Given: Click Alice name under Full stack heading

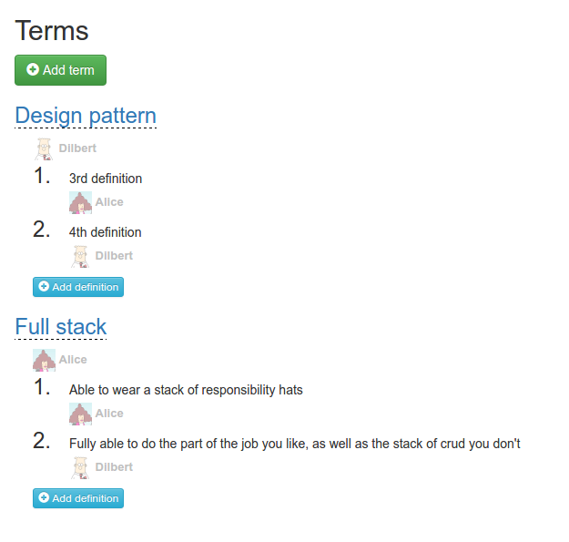Looking at the screenshot, I should point(73,360).
